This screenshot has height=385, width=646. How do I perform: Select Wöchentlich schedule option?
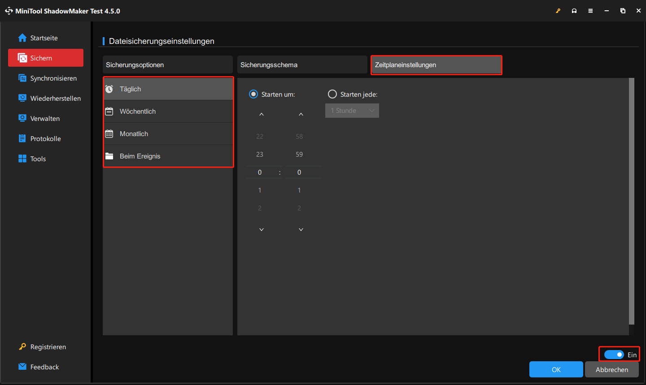click(168, 111)
